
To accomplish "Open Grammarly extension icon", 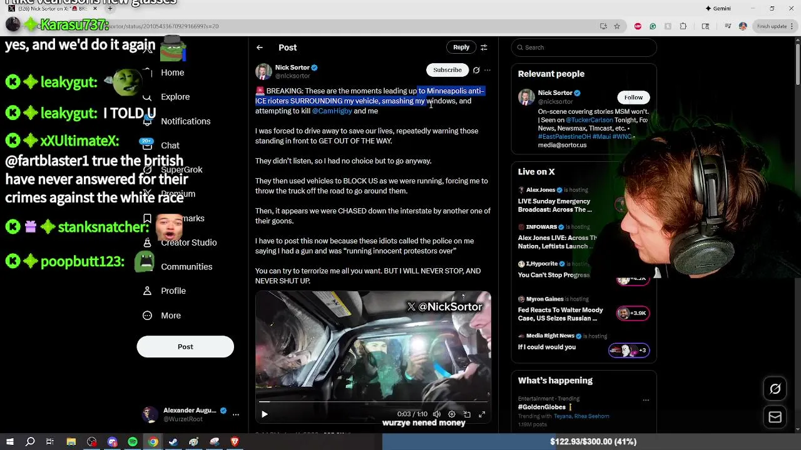I will click(x=653, y=26).
